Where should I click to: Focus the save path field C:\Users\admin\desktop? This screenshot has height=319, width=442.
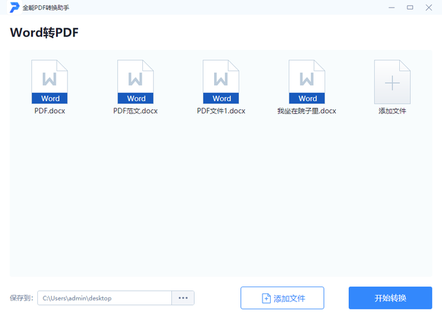[x=104, y=298]
